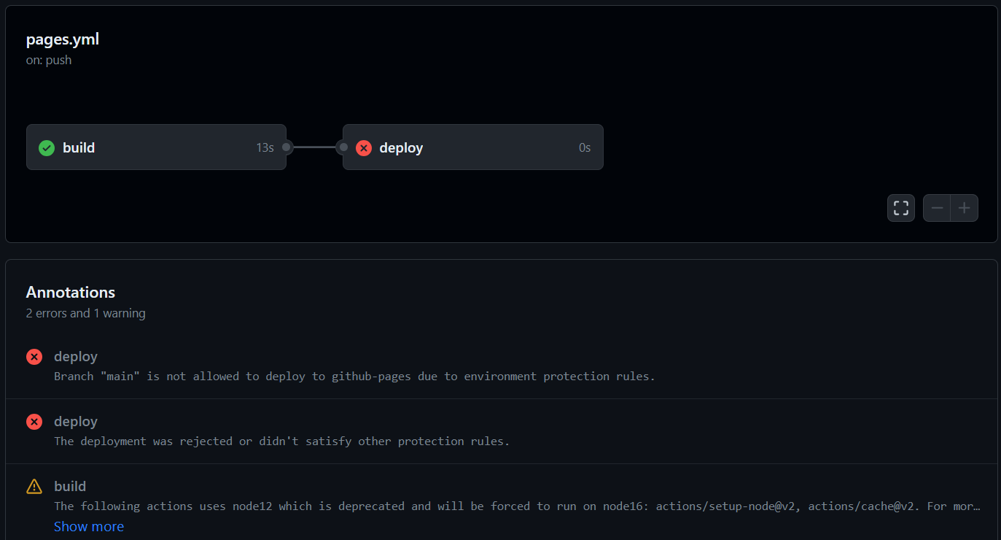1001x540 pixels.
Task: Click the red failure icon on deploy job
Action: 363,148
